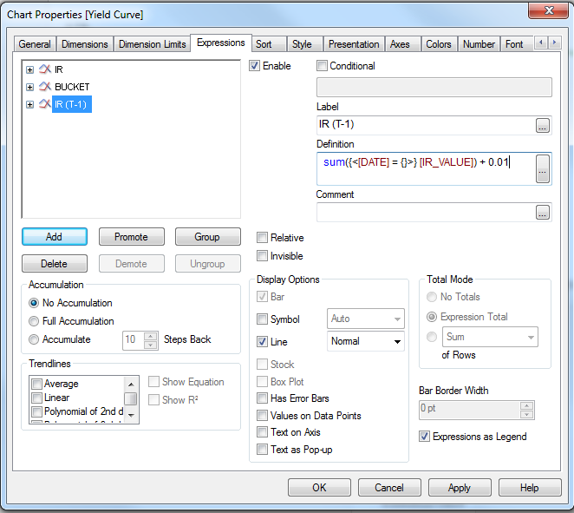Expand the IR expression node
Image resolution: width=574 pixels, height=513 pixels.
coord(30,69)
